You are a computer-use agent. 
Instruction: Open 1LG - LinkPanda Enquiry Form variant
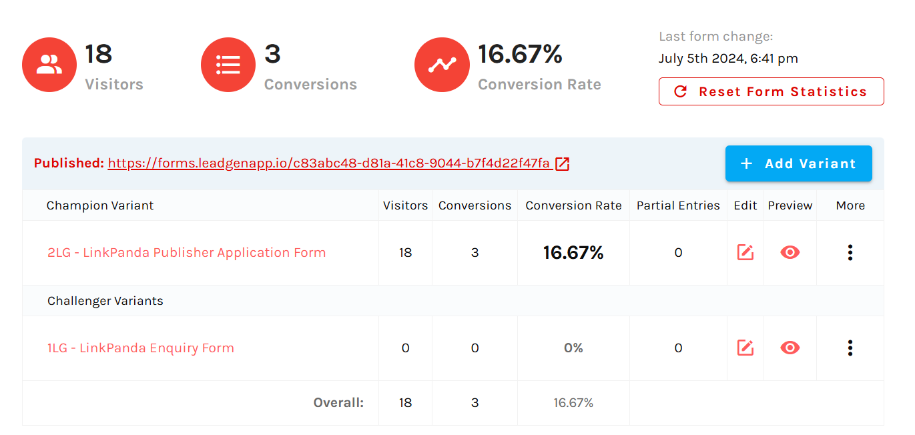141,348
